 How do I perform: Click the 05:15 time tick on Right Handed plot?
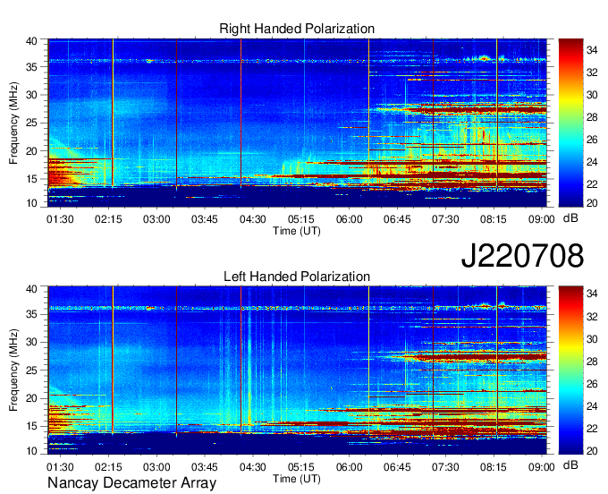pyautogui.click(x=301, y=219)
